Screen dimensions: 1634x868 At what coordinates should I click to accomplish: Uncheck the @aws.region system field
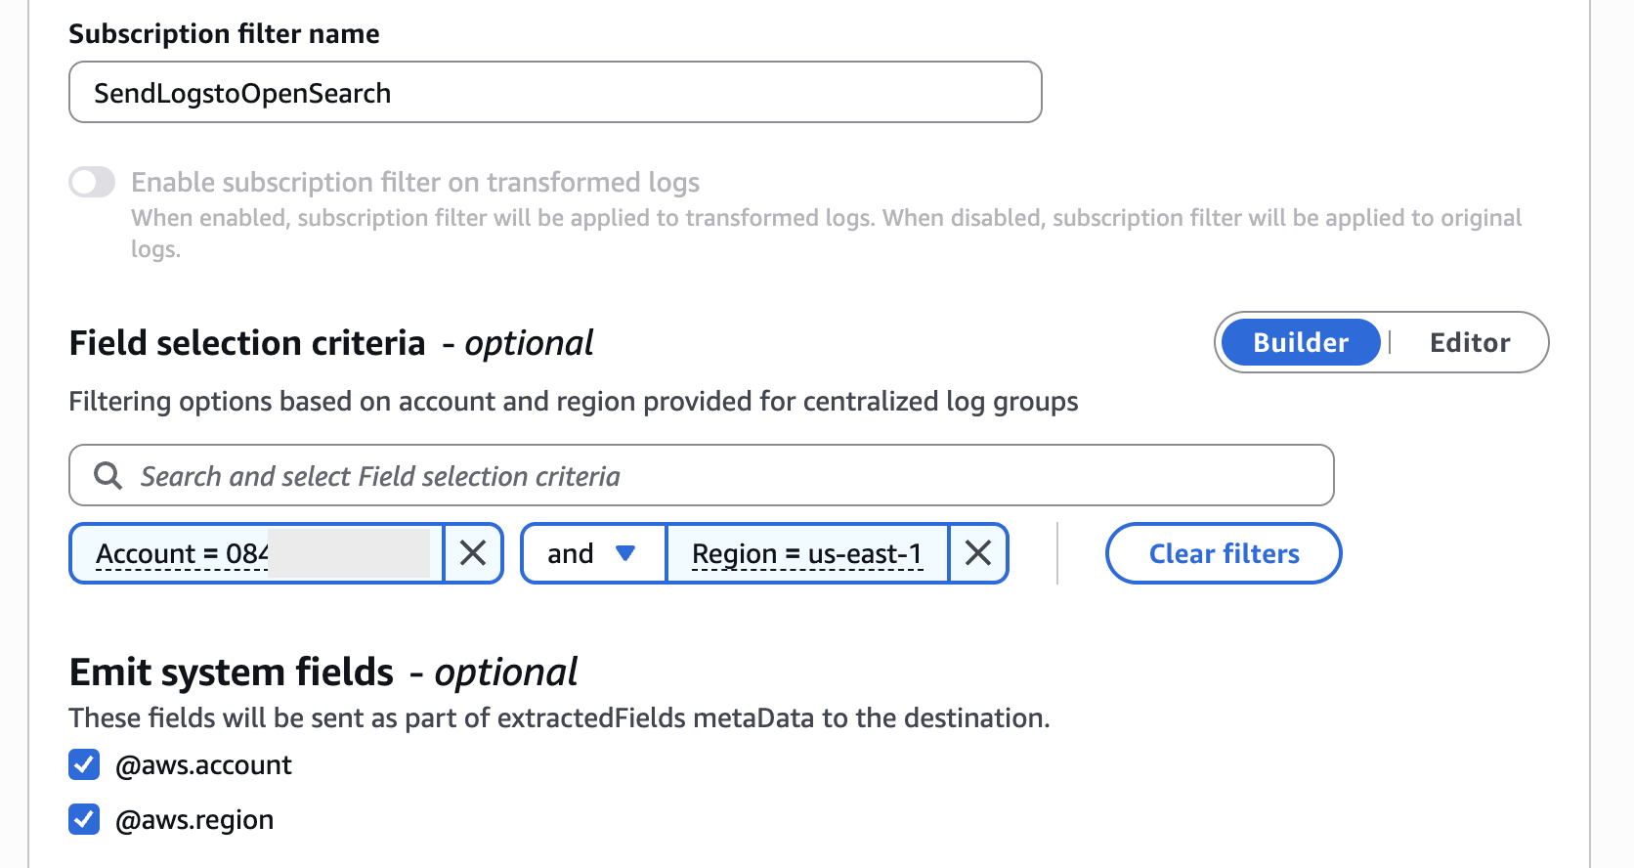84,819
